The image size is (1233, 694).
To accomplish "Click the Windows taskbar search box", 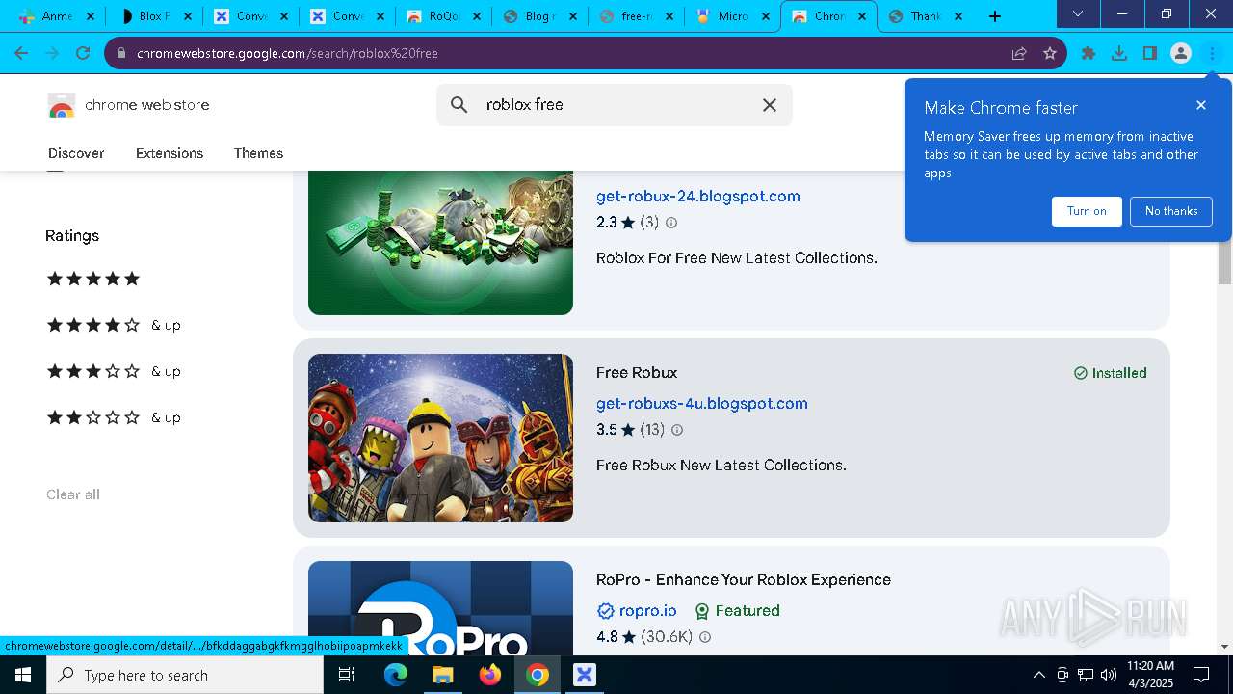I will click(185, 675).
